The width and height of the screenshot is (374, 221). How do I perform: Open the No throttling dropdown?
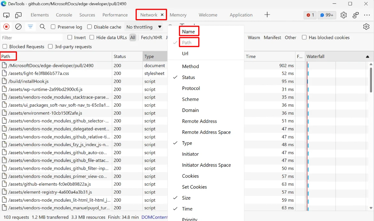click(x=144, y=27)
